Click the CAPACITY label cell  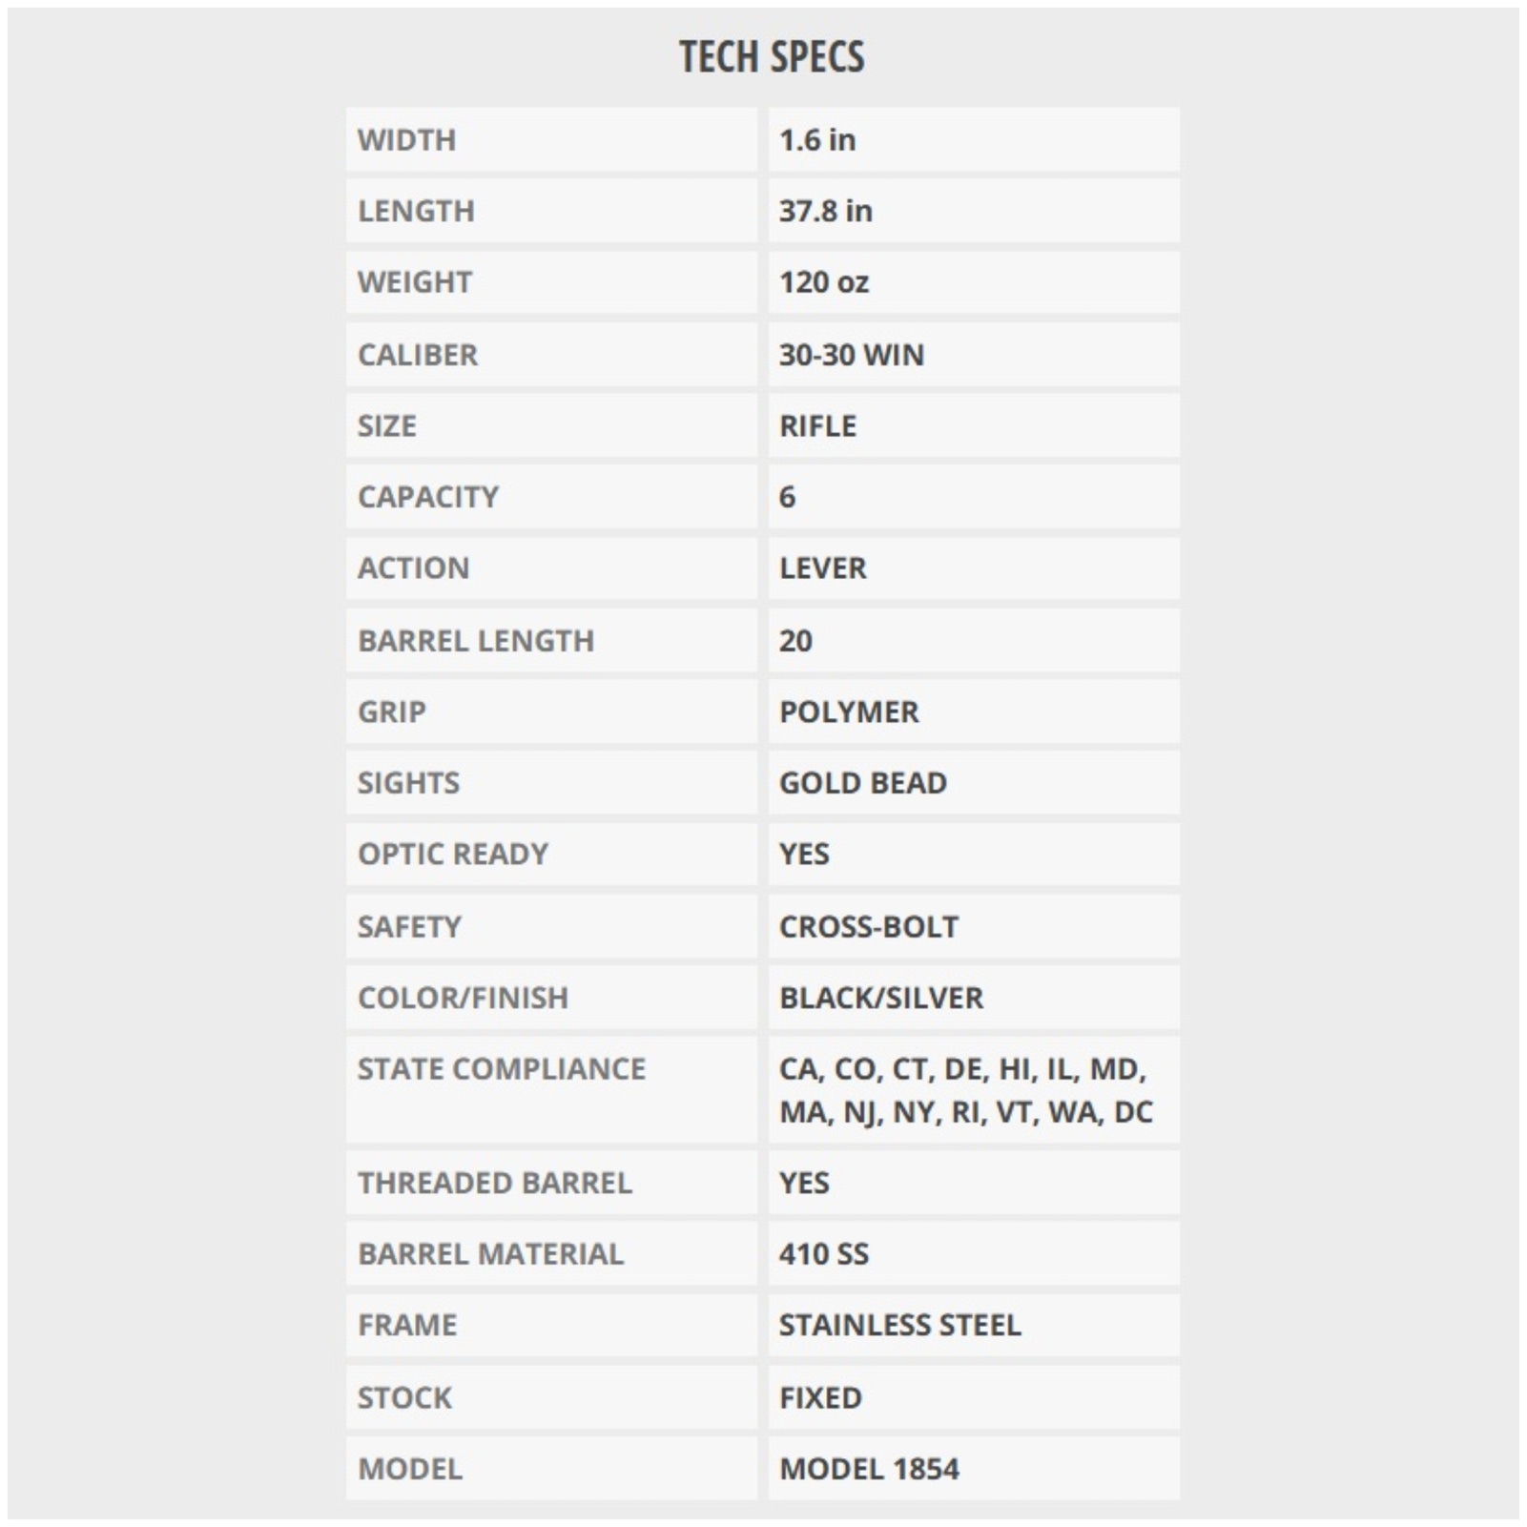pyautogui.click(x=551, y=497)
